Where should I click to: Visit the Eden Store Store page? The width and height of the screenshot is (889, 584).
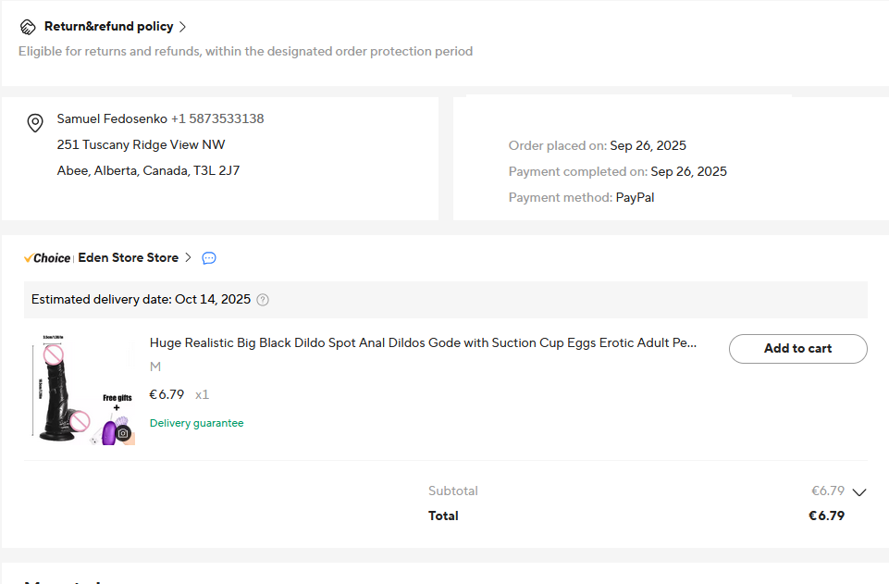click(128, 258)
